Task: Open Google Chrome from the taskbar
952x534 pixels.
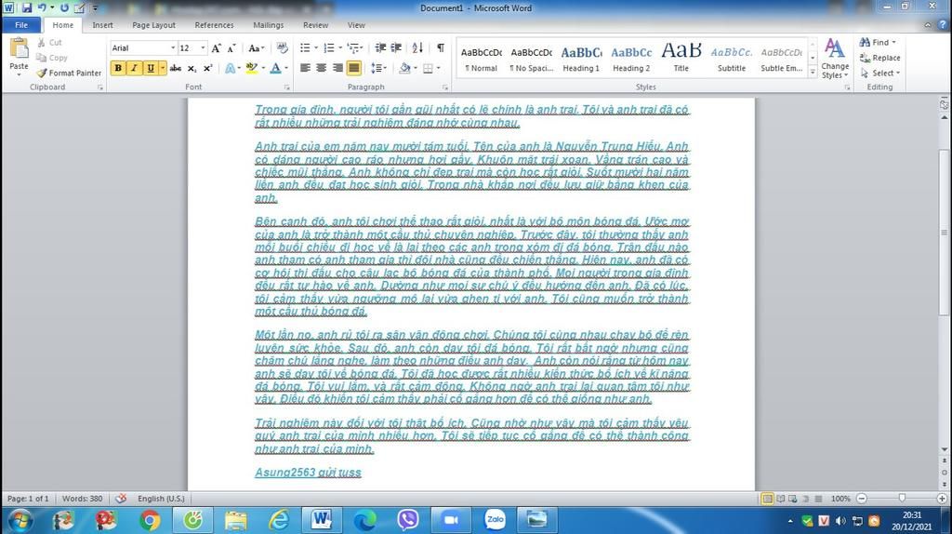Action: click(150, 521)
